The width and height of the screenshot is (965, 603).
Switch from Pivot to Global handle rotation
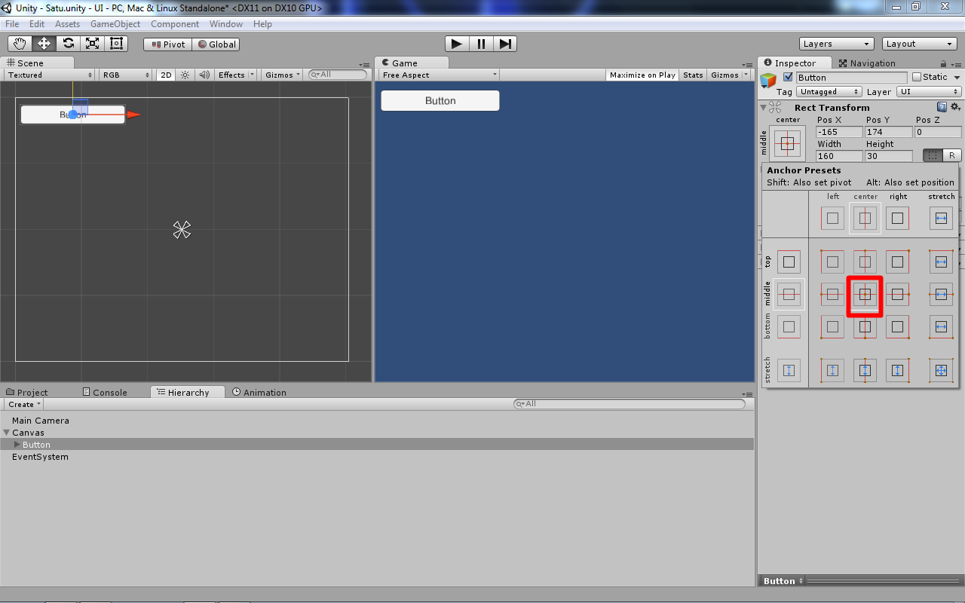(x=218, y=44)
